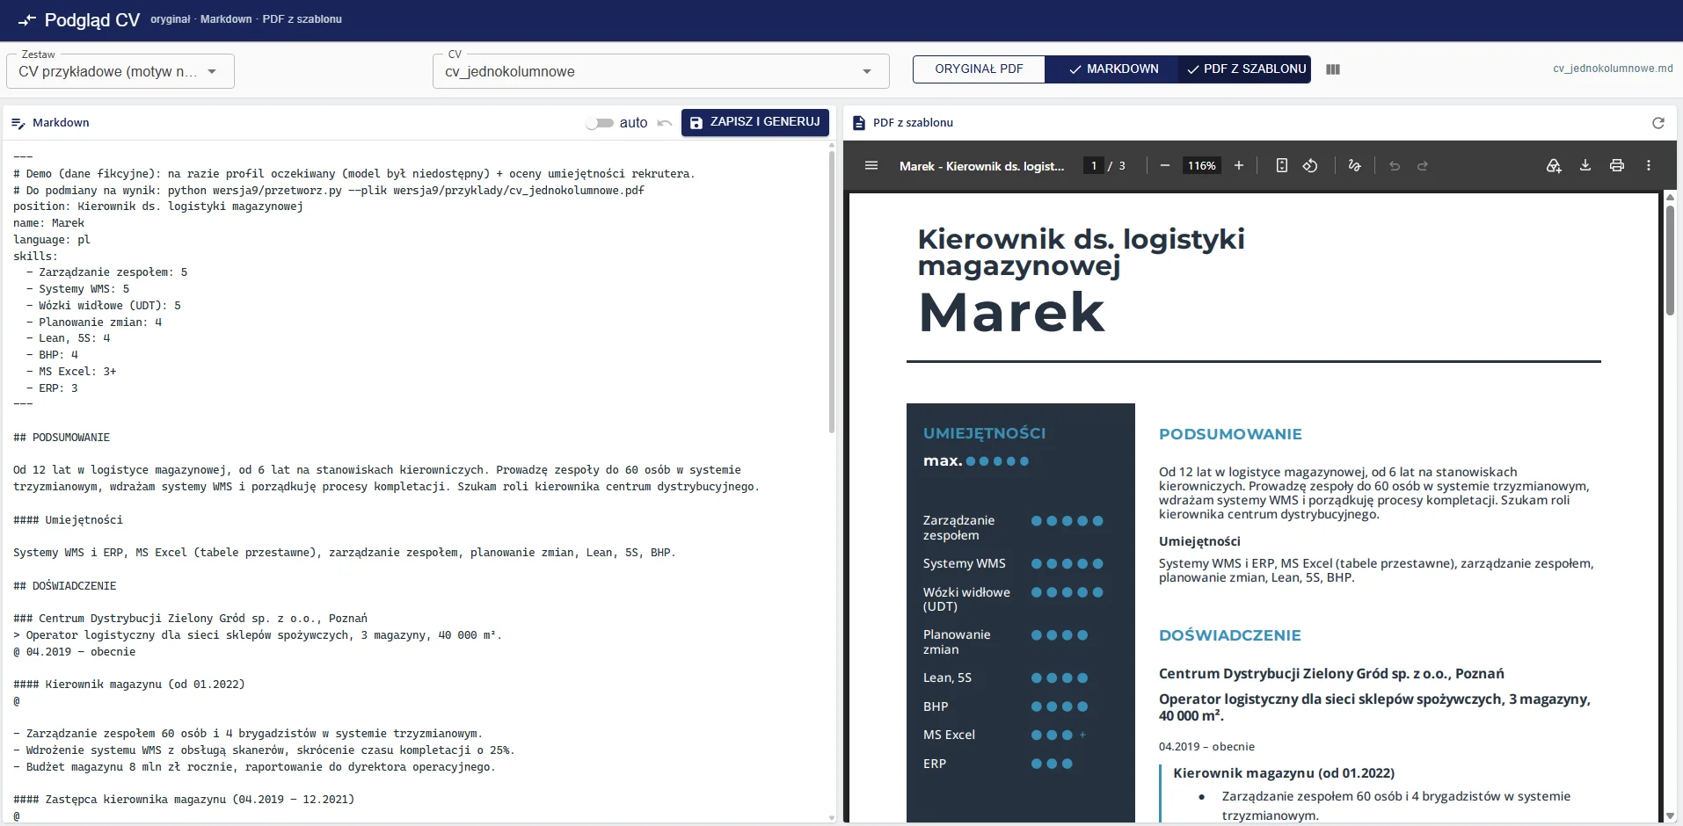The height and width of the screenshot is (826, 1683).
Task: Undo Markdown edits arrow icon
Action: click(665, 123)
